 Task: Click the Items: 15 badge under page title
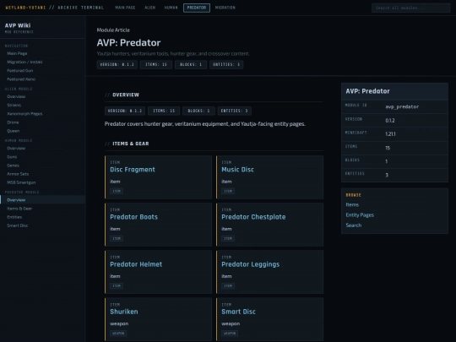(156, 64)
